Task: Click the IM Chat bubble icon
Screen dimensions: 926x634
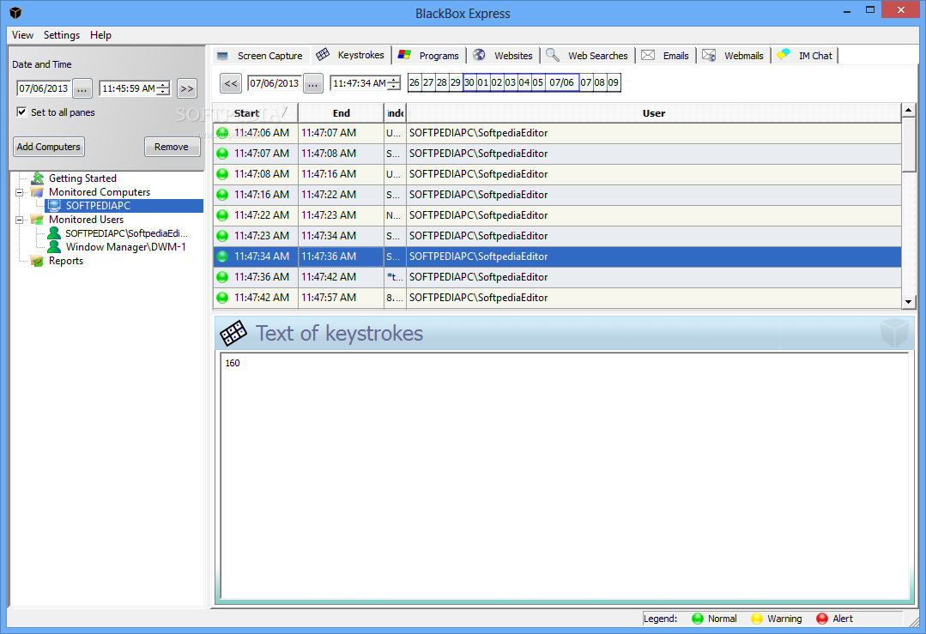Action: [784, 54]
